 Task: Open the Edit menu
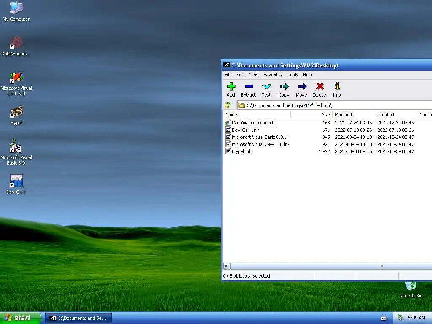tap(240, 75)
